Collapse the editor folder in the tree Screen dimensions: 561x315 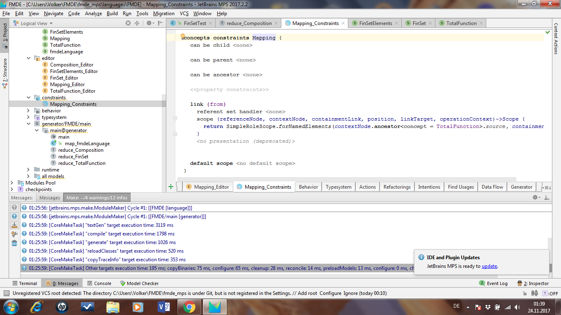[x=28, y=58]
